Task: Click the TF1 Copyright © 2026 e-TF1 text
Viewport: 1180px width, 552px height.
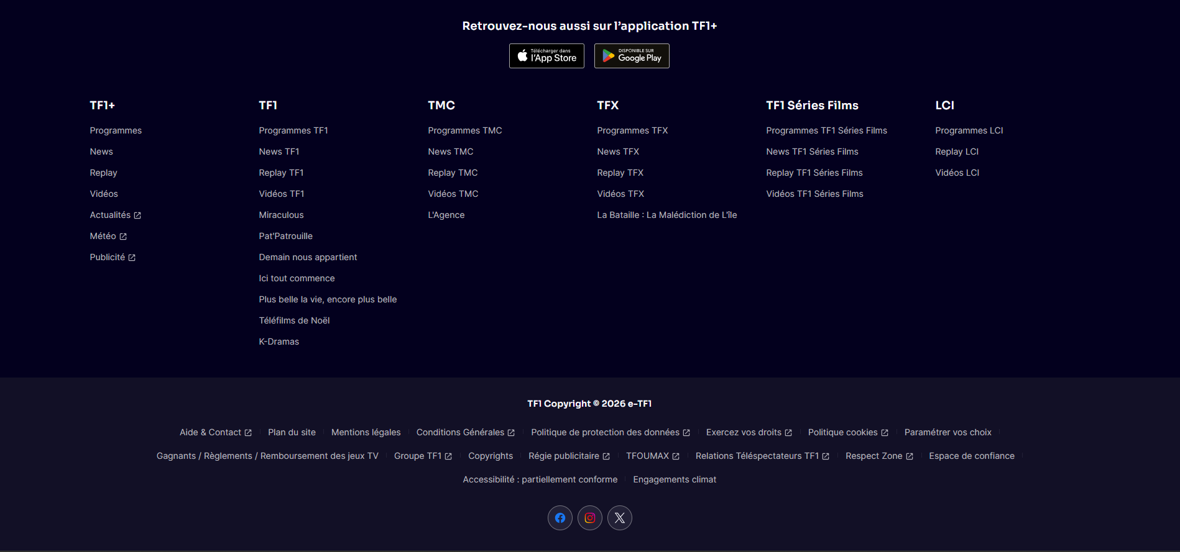Action: click(x=589, y=404)
